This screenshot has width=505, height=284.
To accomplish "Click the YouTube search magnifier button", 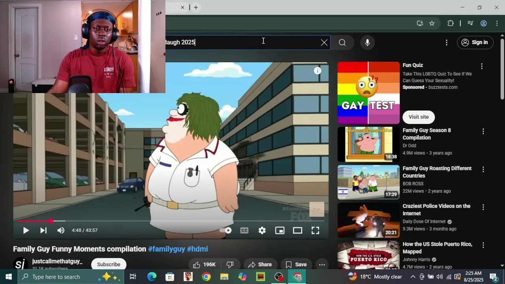I will coord(342,43).
